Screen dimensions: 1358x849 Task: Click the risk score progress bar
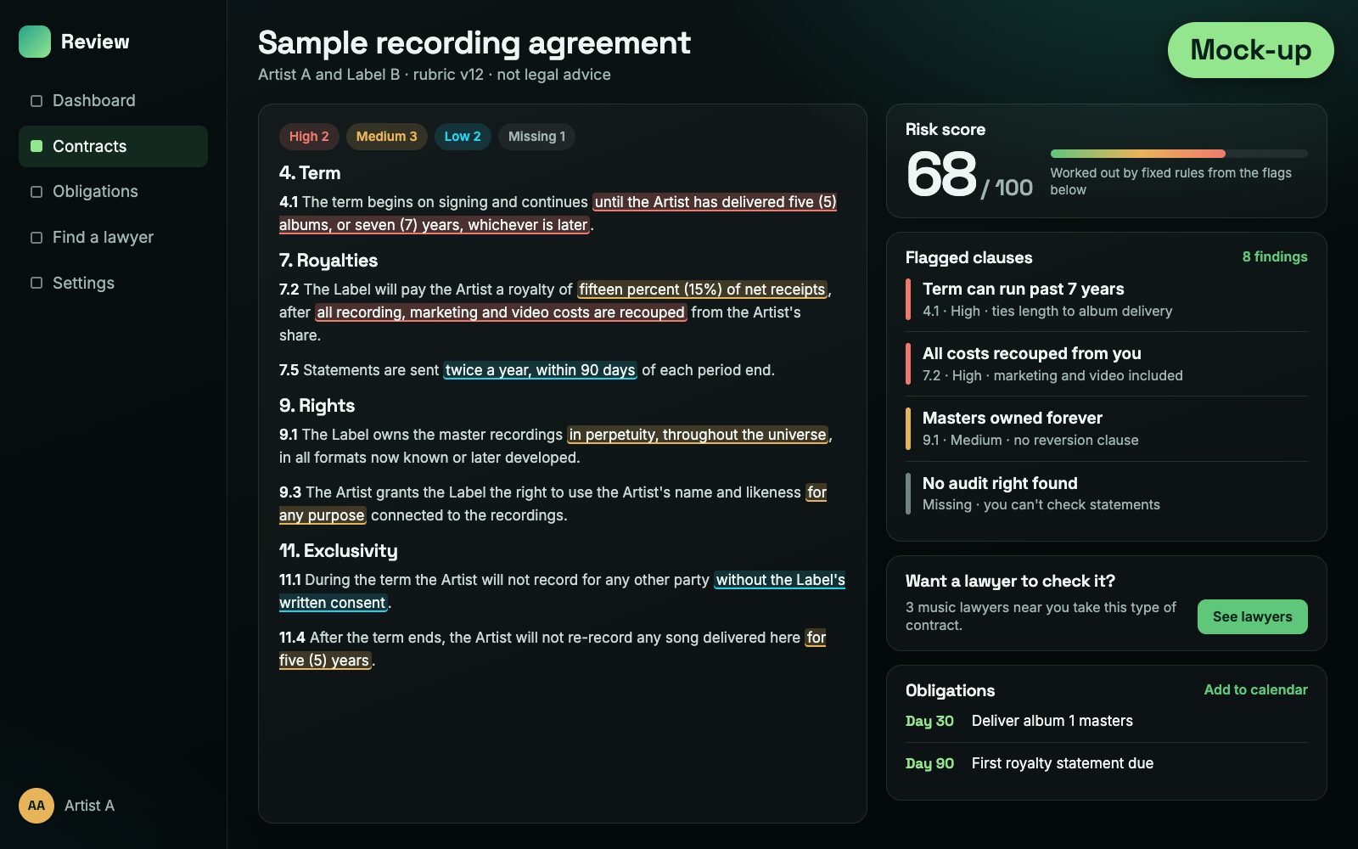[1179, 154]
